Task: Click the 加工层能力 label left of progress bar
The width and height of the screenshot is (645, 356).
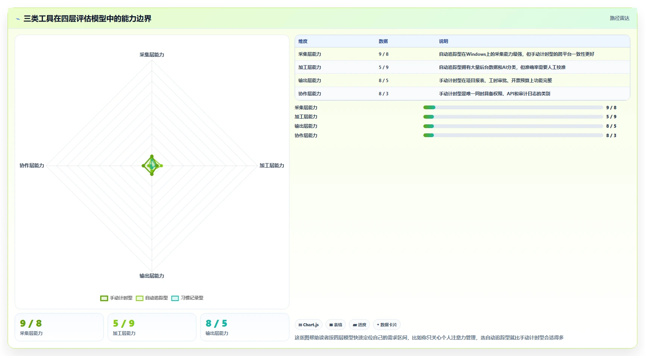Action: point(306,117)
